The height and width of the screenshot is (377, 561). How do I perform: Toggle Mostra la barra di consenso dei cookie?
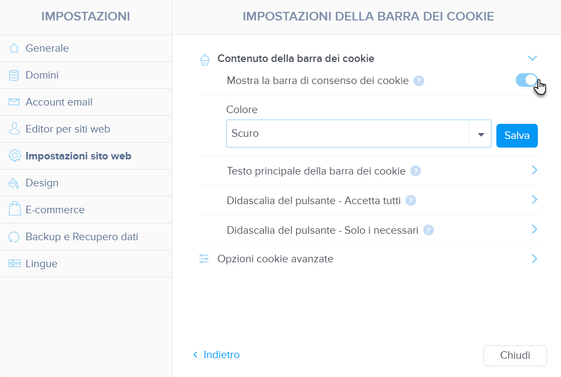pos(527,80)
